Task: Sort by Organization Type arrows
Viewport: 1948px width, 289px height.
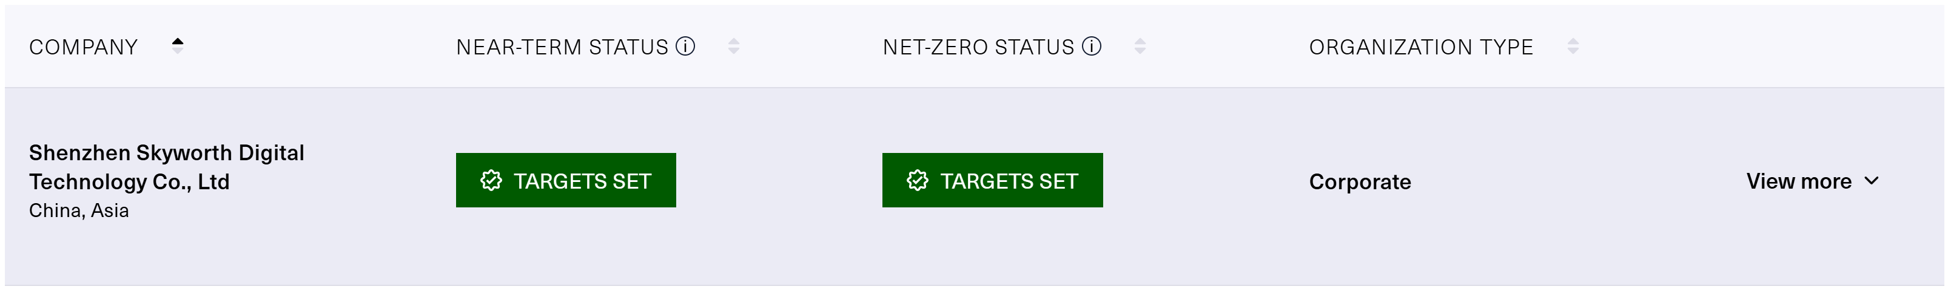Action: tap(1573, 47)
